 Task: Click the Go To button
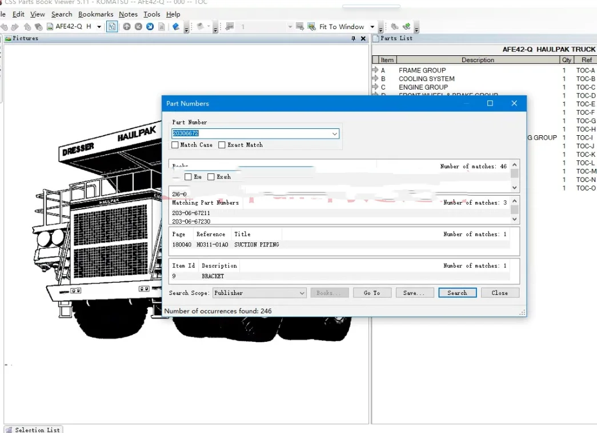pyautogui.click(x=371, y=293)
